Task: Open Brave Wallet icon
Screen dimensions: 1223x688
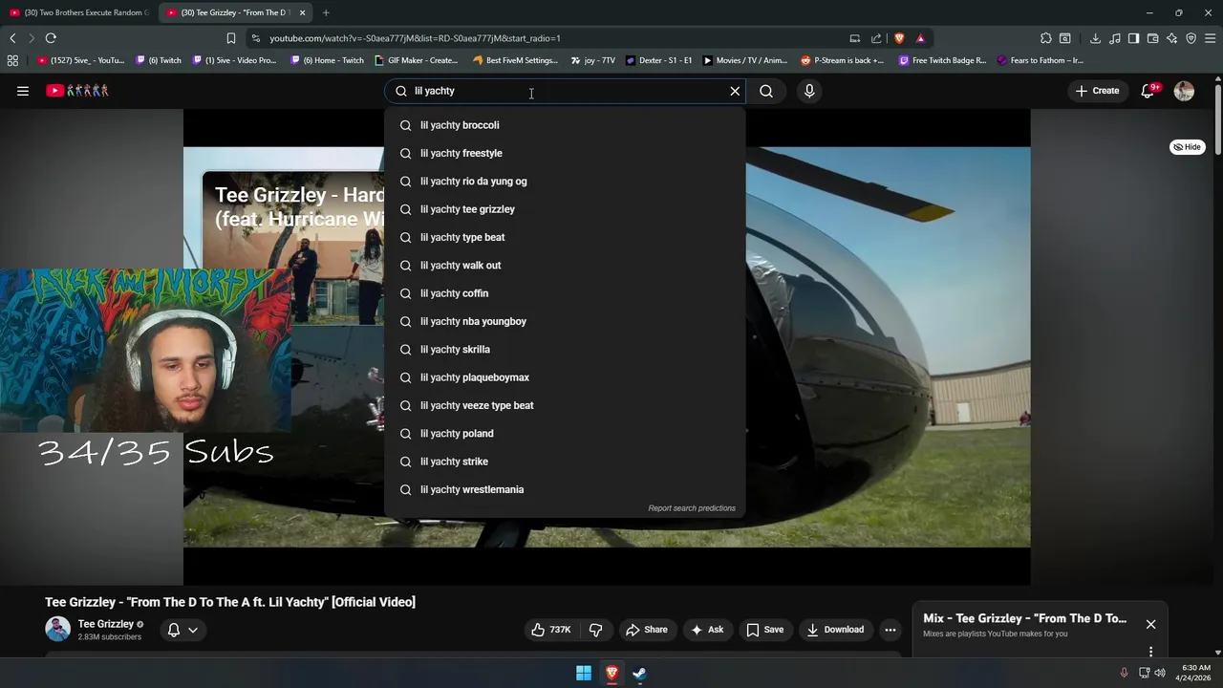Action: pos(1153,38)
